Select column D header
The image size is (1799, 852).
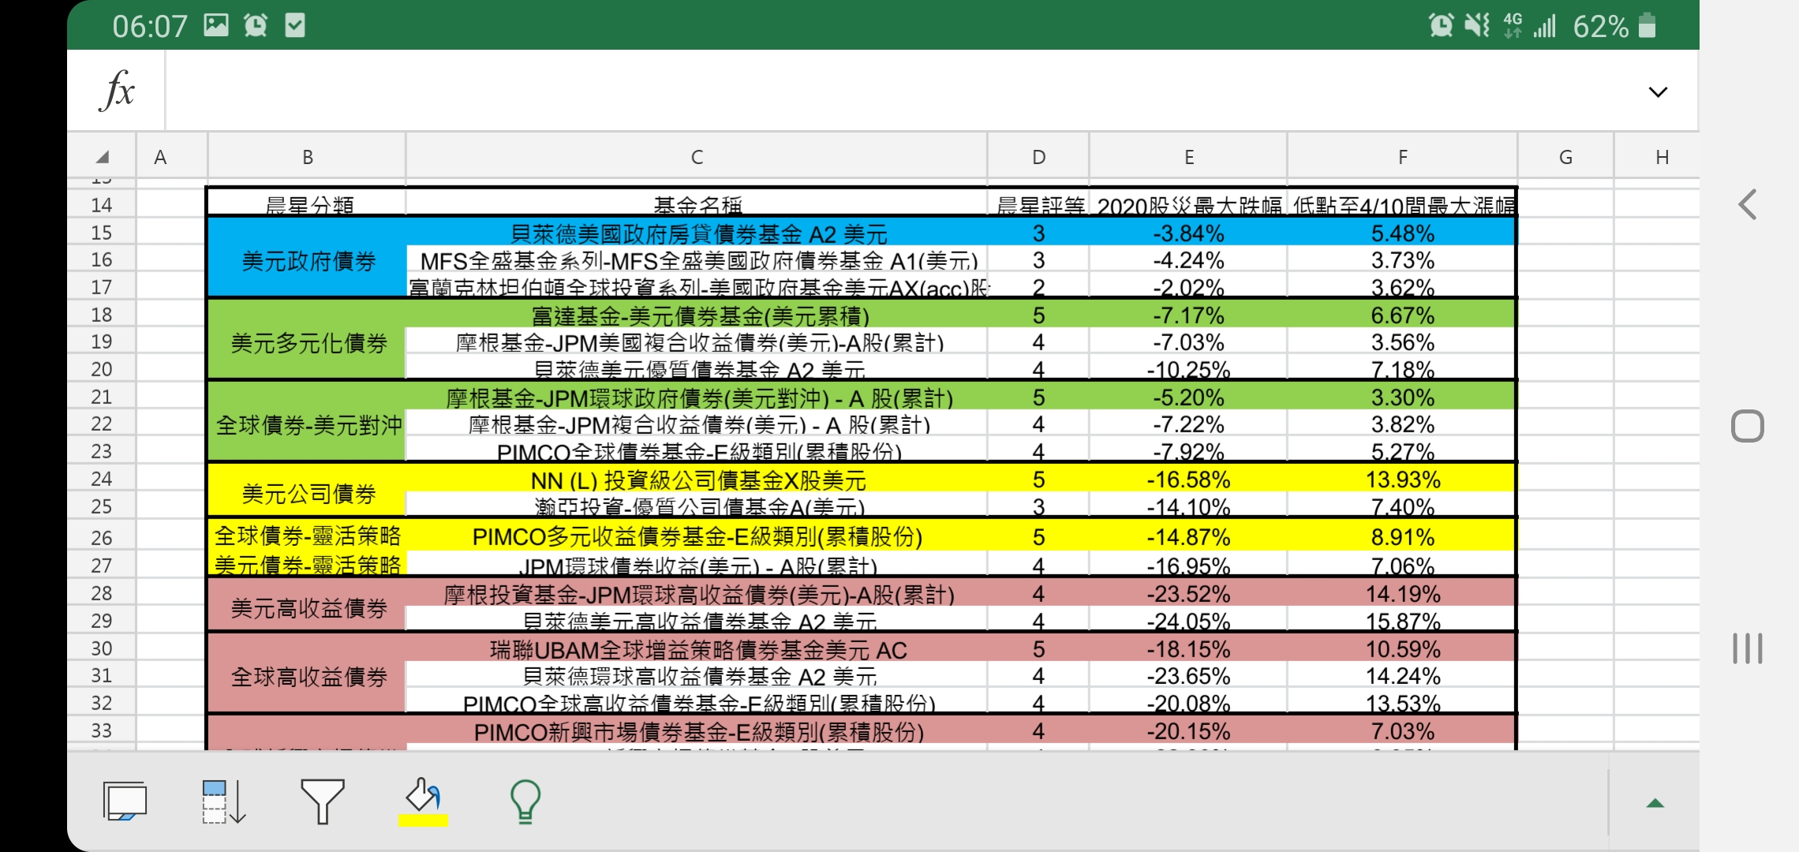point(1038,155)
